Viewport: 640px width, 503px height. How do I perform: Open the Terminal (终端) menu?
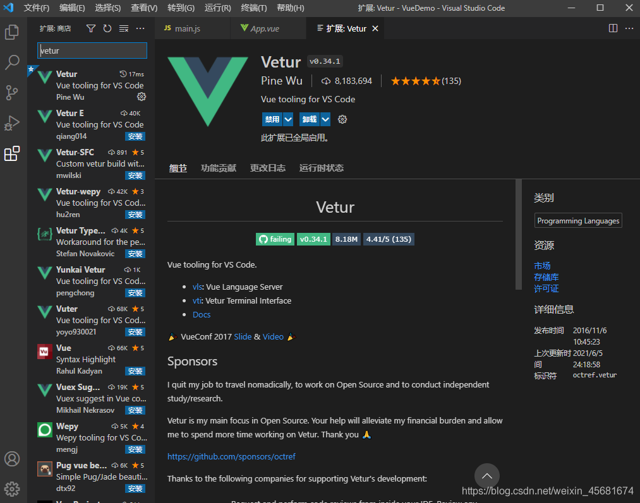(253, 8)
